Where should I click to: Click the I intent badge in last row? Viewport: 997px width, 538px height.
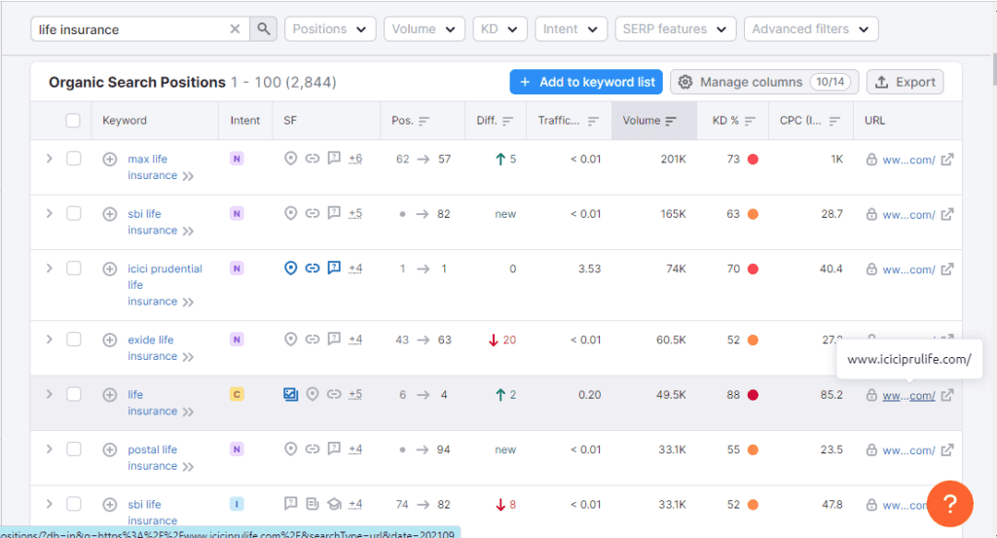[x=237, y=504]
